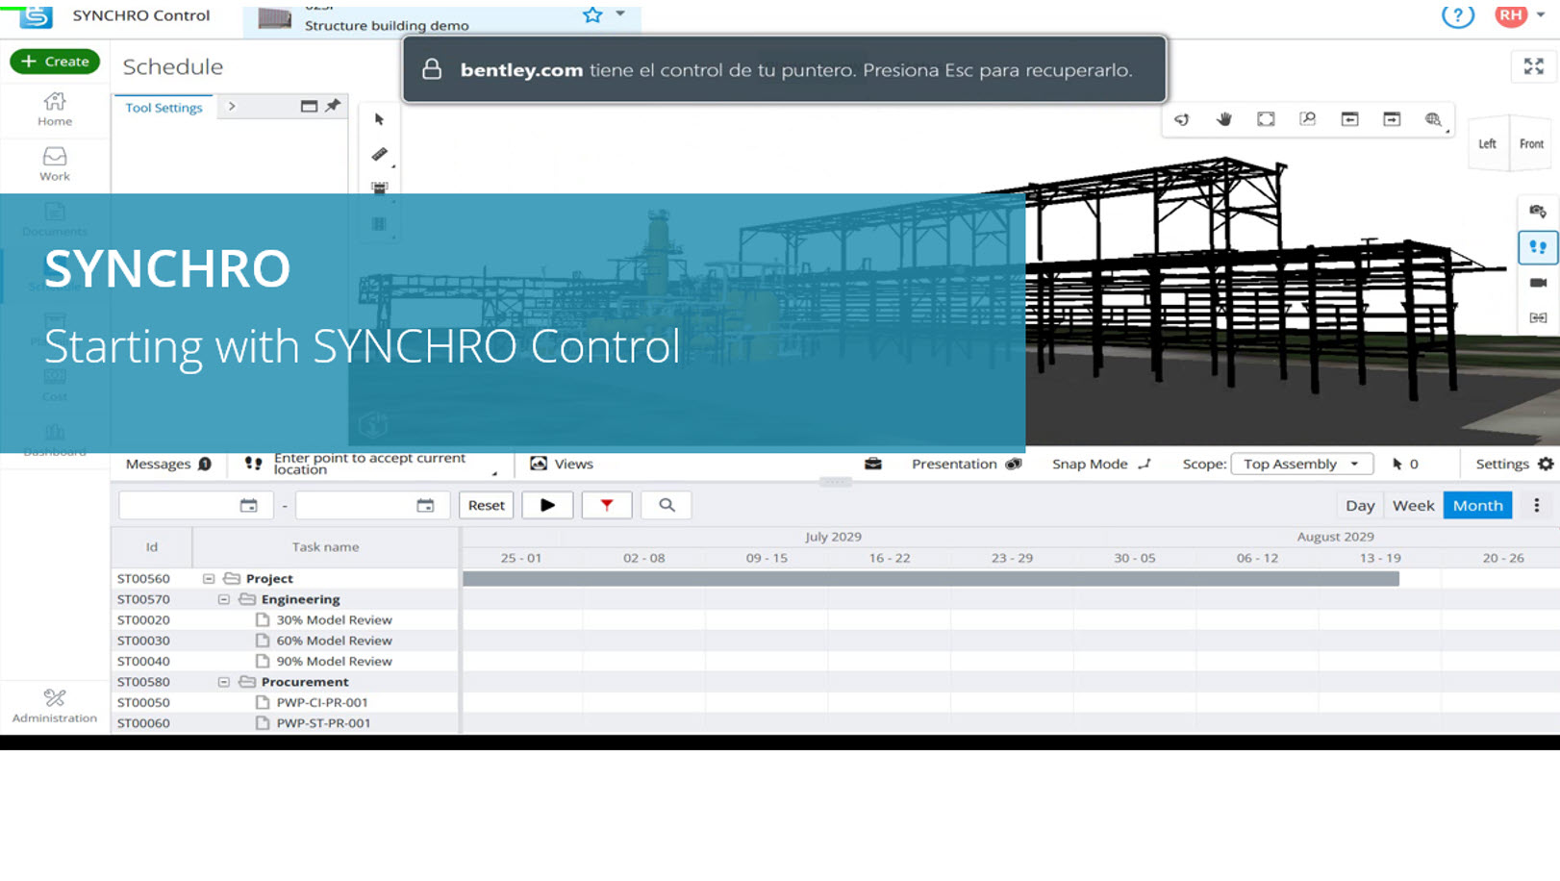Click the video camera icon
1560x881 pixels.
1538,283
